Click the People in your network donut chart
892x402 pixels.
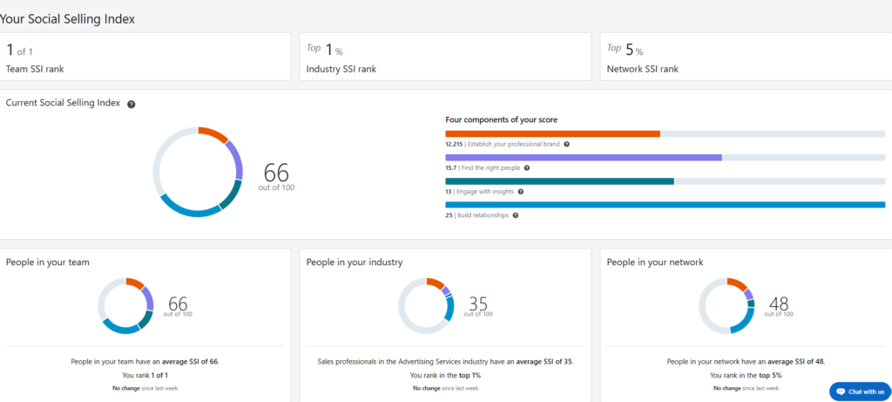726,306
